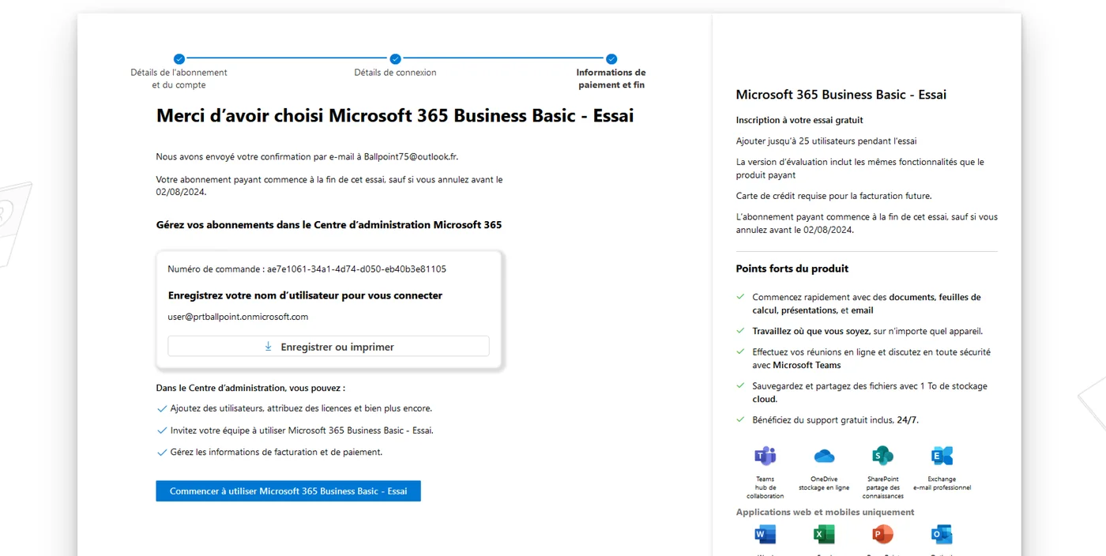Viewport: 1106px width, 556px height.
Task: Open the Informations de paiement et fin step
Action: pos(611,58)
